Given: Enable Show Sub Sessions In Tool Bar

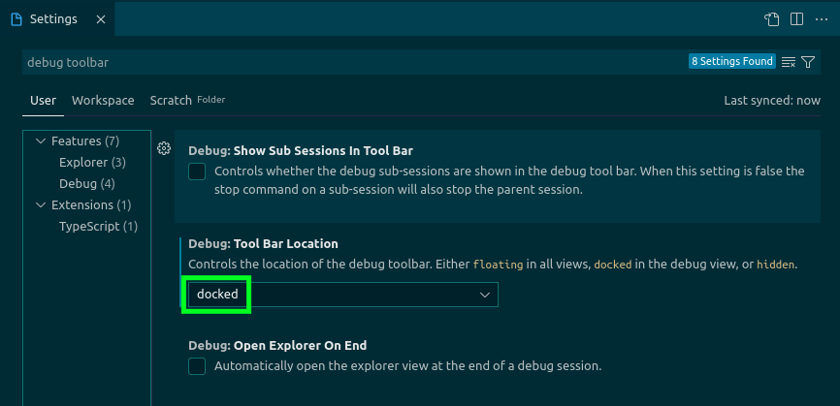Looking at the screenshot, I should point(198,172).
